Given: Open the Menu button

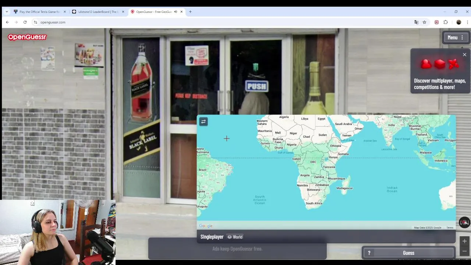Looking at the screenshot, I should click(x=456, y=38).
